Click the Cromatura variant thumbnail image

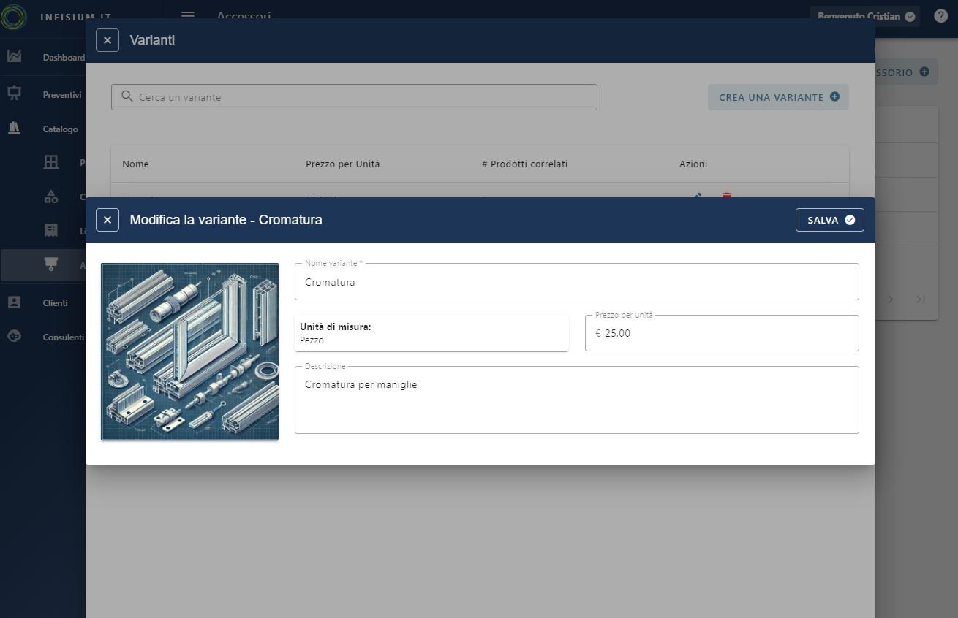[x=189, y=352]
